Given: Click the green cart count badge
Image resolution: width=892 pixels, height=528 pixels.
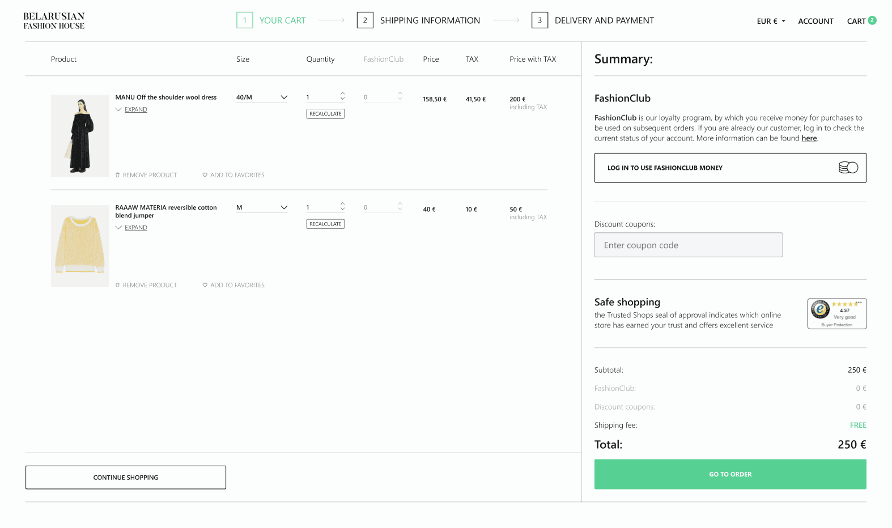Looking at the screenshot, I should (872, 20).
